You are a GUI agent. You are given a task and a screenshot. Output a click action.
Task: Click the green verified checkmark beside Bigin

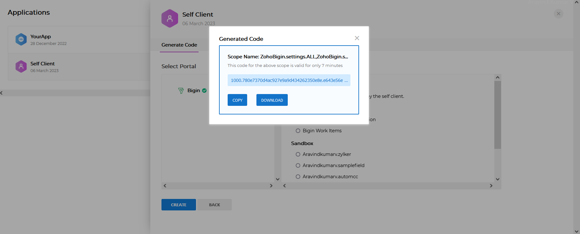click(204, 91)
